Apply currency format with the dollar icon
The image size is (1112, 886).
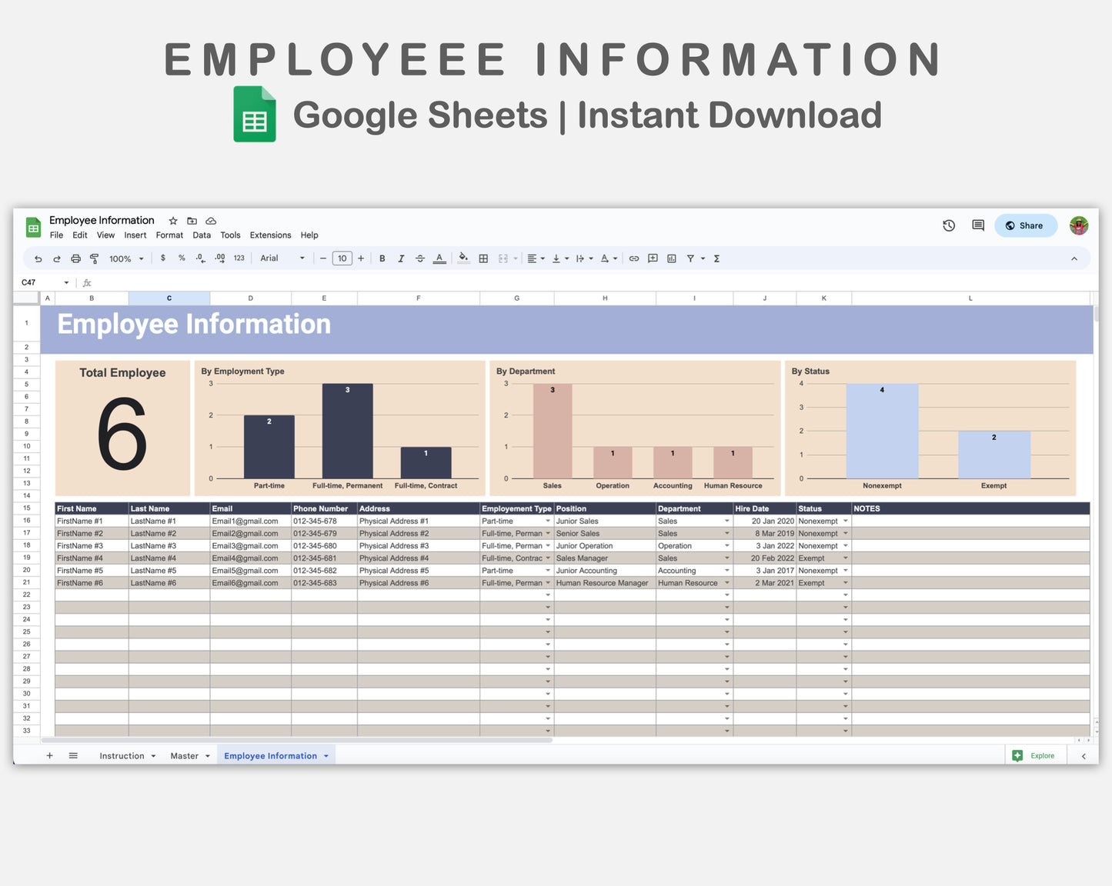[x=162, y=258]
